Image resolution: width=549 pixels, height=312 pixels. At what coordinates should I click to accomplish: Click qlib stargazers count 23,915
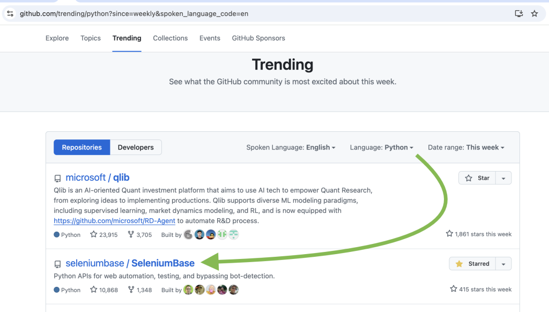click(104, 235)
